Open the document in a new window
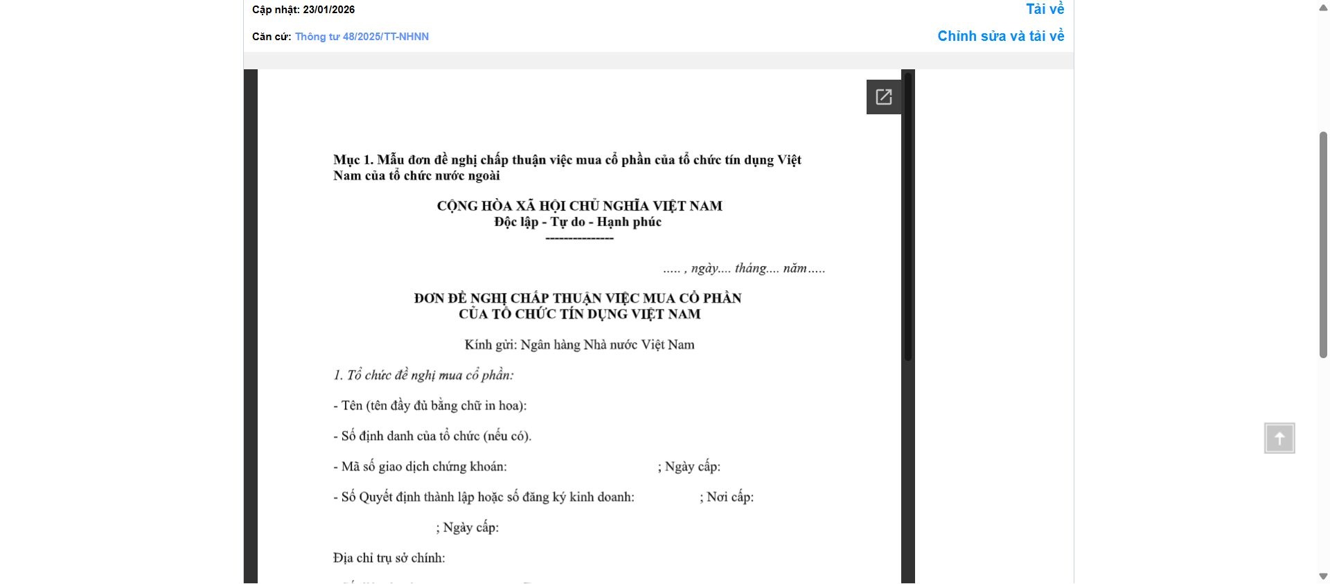The image size is (1330, 584). click(x=883, y=97)
